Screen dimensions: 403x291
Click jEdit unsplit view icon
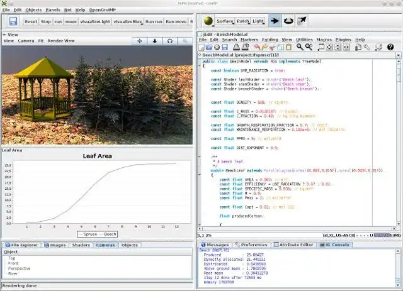329,47
